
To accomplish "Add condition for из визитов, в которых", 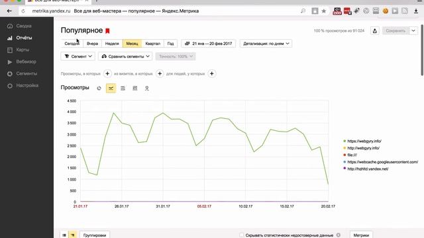I will pyautogui.click(x=160, y=73).
